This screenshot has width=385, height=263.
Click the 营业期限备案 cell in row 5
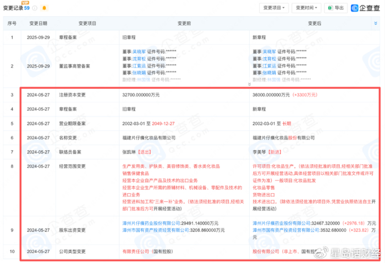point(73,124)
